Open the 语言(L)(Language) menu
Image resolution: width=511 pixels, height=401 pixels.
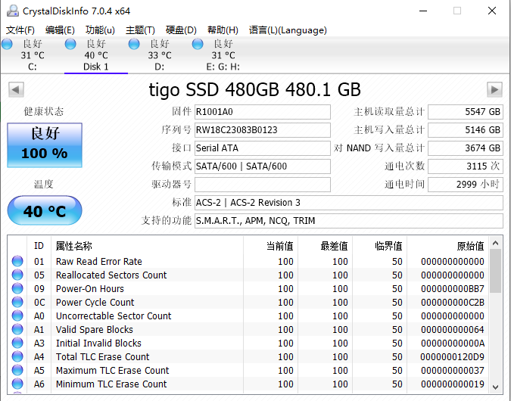288,30
